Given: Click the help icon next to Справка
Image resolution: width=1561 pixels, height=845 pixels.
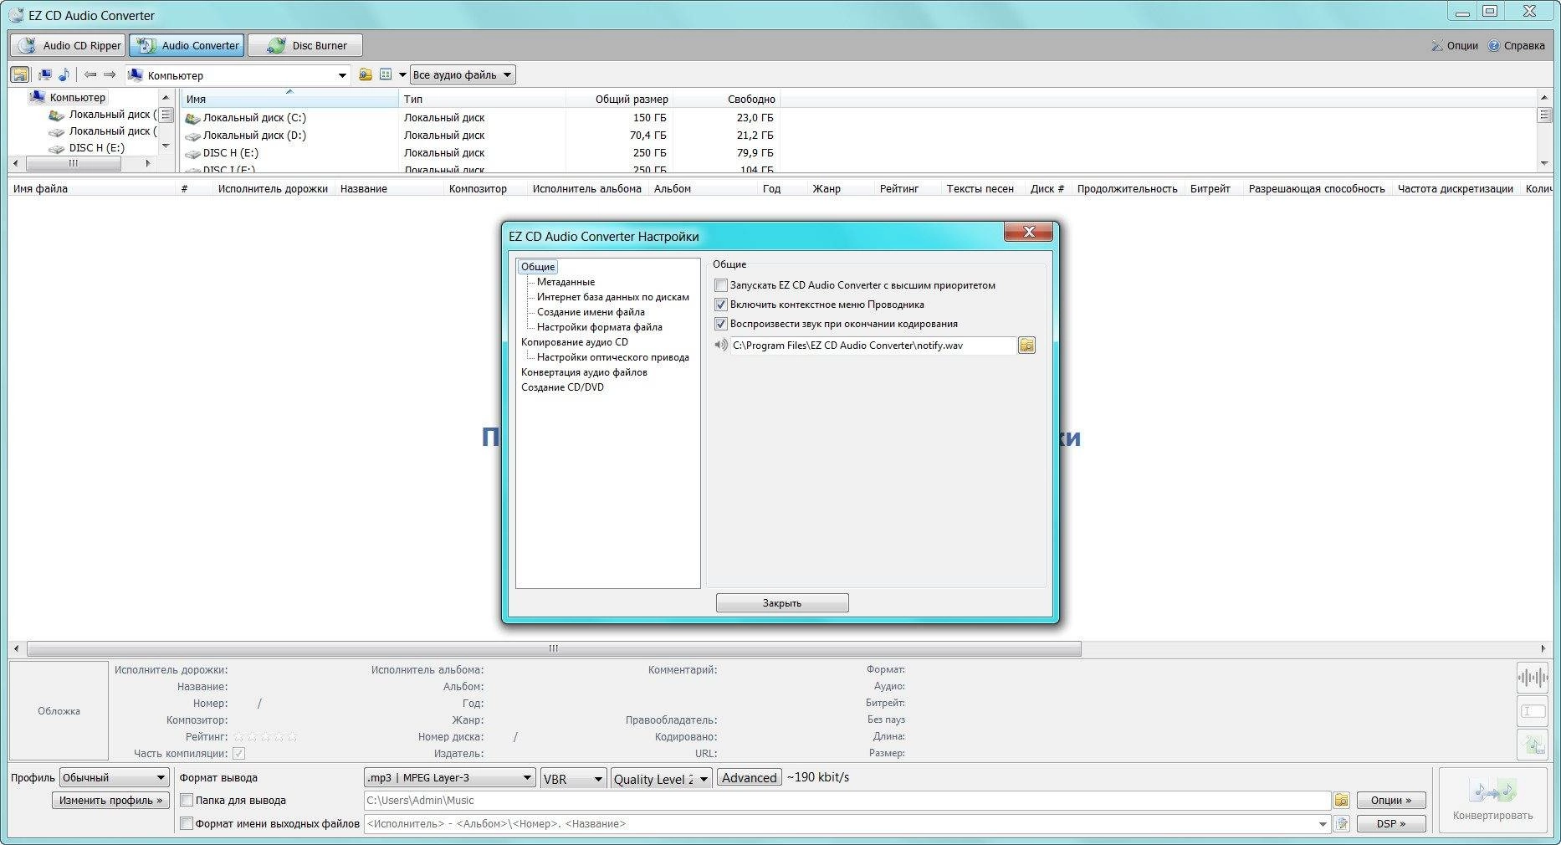Looking at the screenshot, I should [x=1494, y=45].
